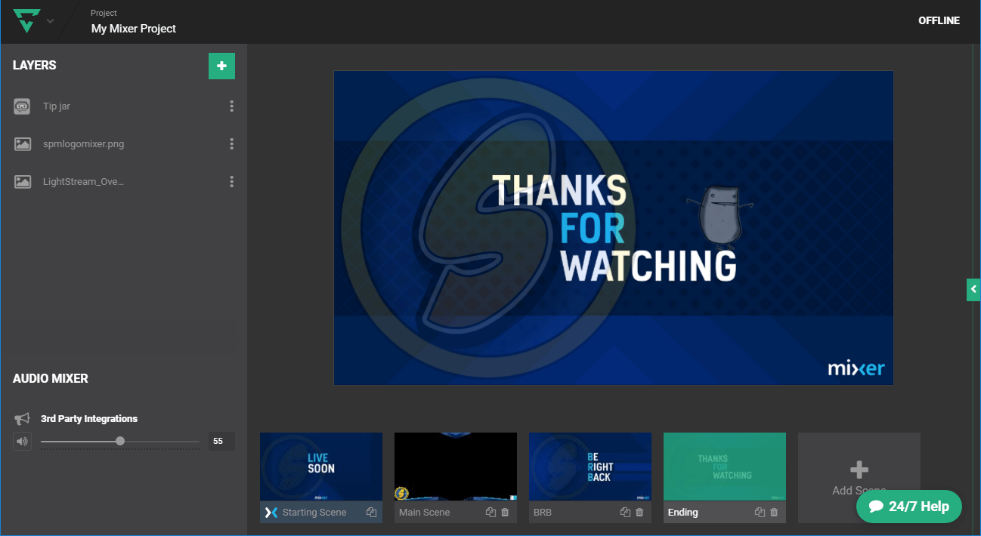Delete the Main Scene
The image size is (981, 536).
[x=505, y=513]
